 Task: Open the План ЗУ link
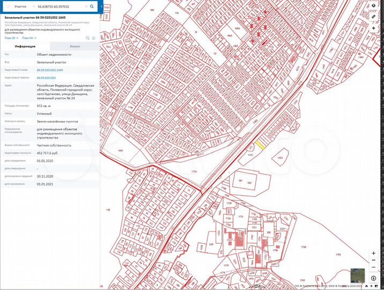(x=11, y=38)
